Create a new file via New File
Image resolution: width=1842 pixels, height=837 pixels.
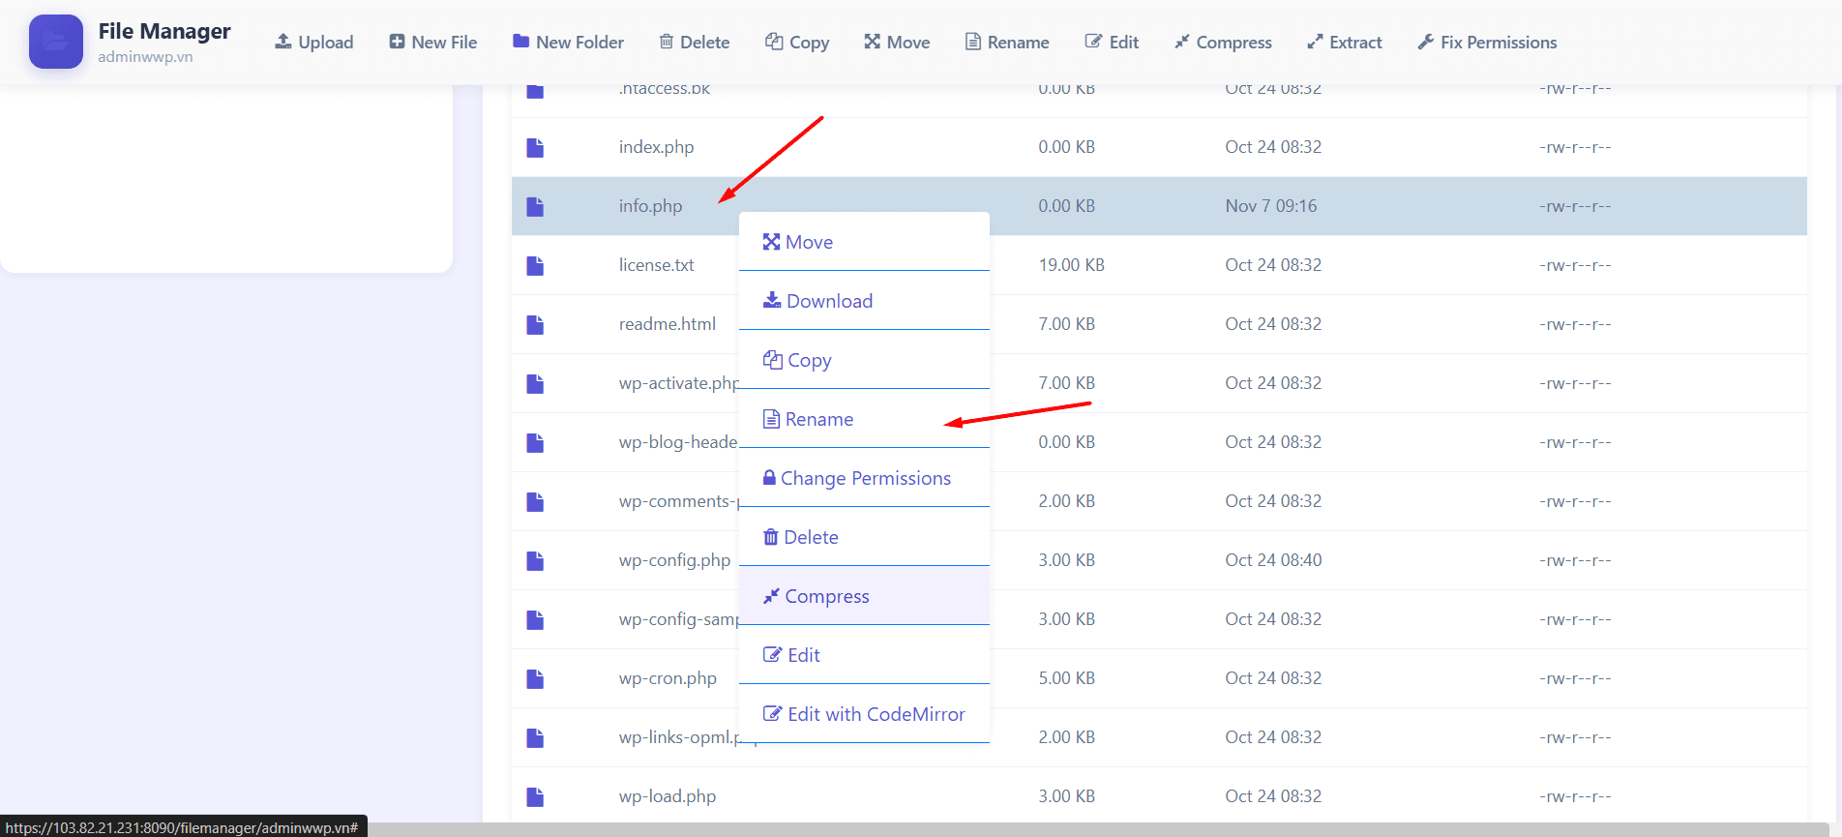point(433,43)
